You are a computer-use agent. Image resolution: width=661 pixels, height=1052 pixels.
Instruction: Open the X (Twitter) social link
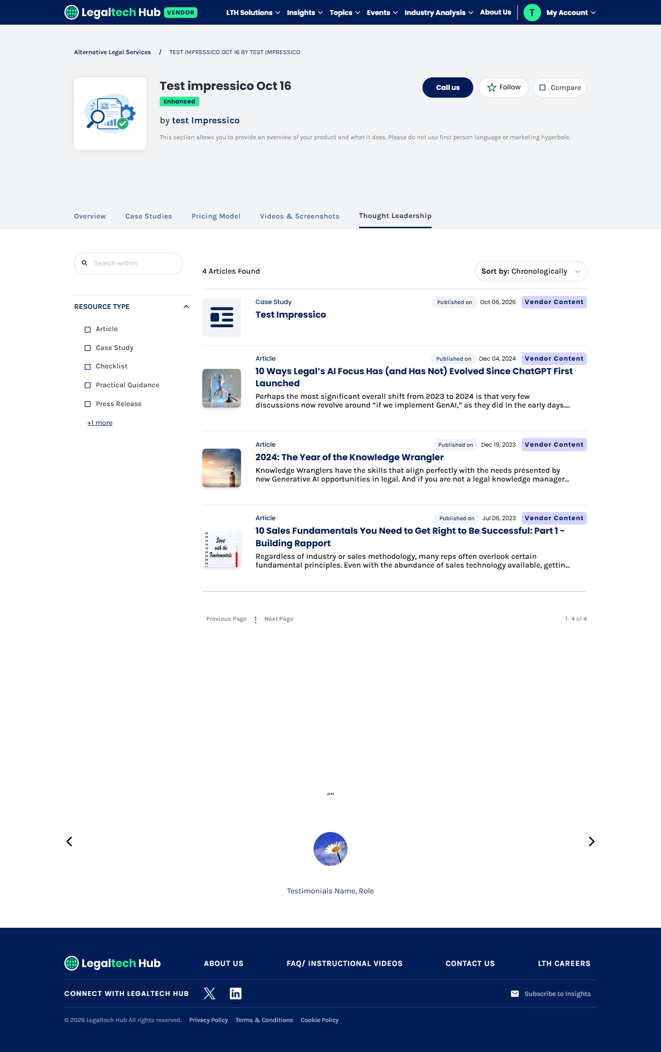pyautogui.click(x=210, y=994)
